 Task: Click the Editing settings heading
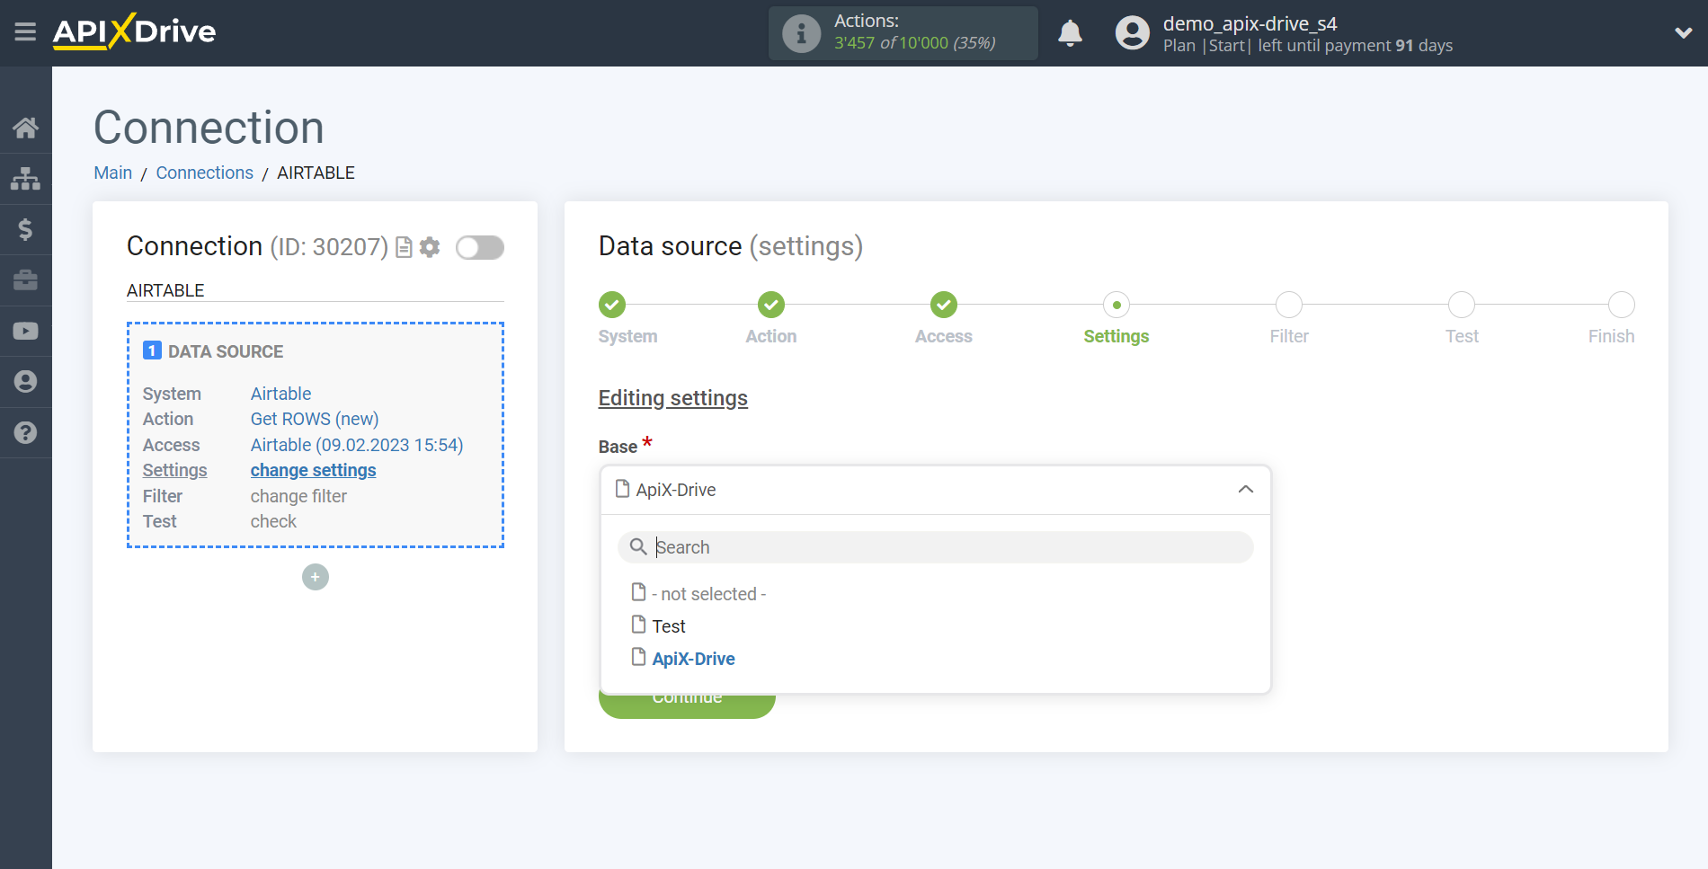(673, 398)
